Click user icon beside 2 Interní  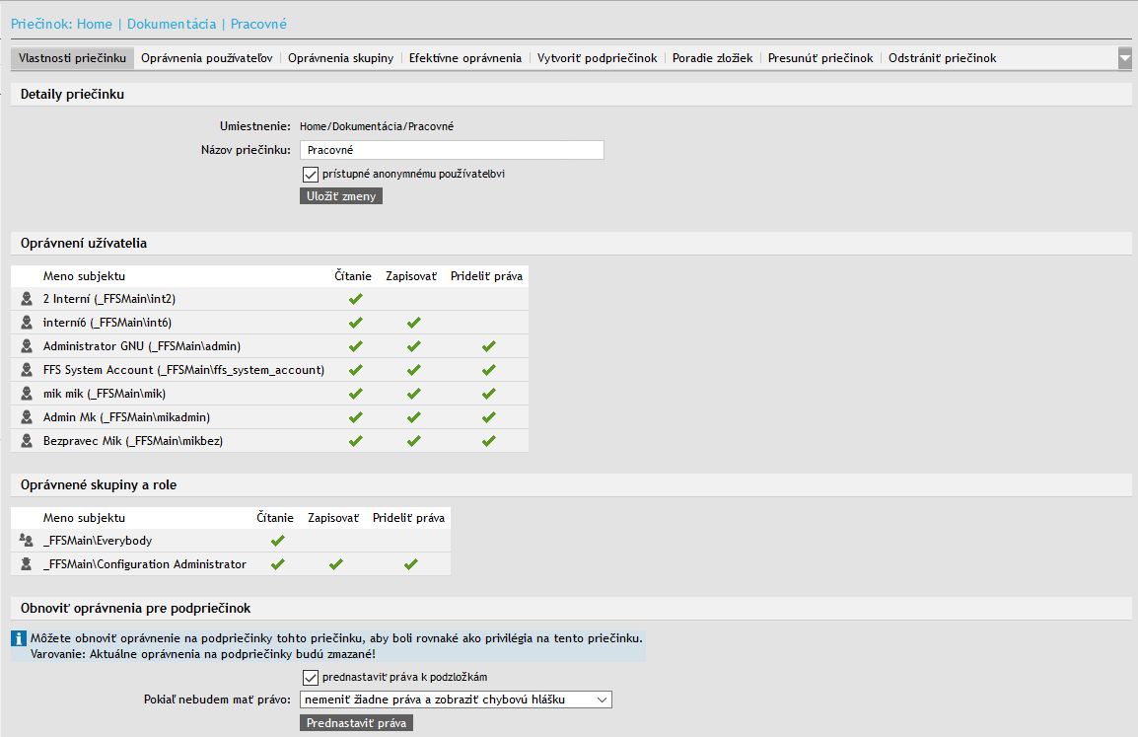point(27,299)
